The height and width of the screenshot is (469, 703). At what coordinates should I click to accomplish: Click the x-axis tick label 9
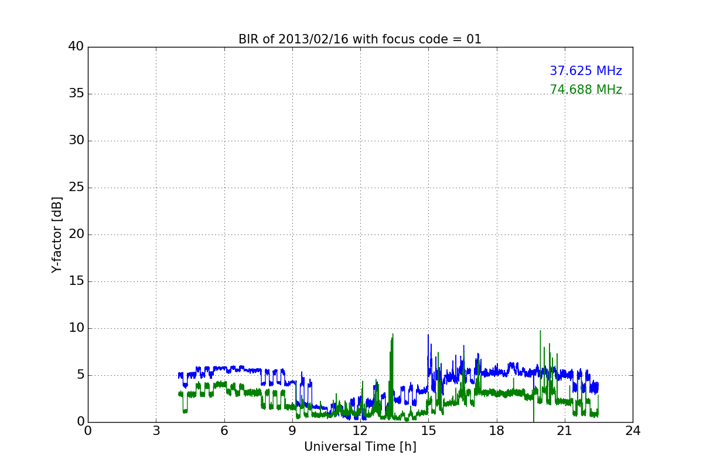point(292,431)
